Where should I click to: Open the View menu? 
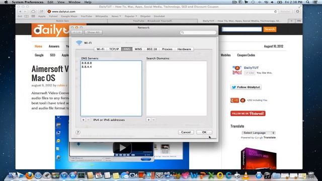tap(61, 2)
